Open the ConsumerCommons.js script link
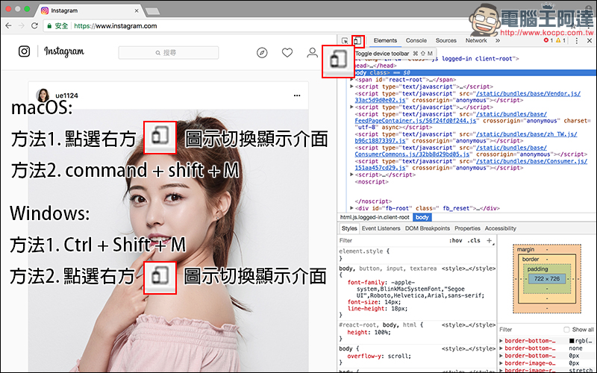This screenshot has width=597, height=373. [412, 154]
